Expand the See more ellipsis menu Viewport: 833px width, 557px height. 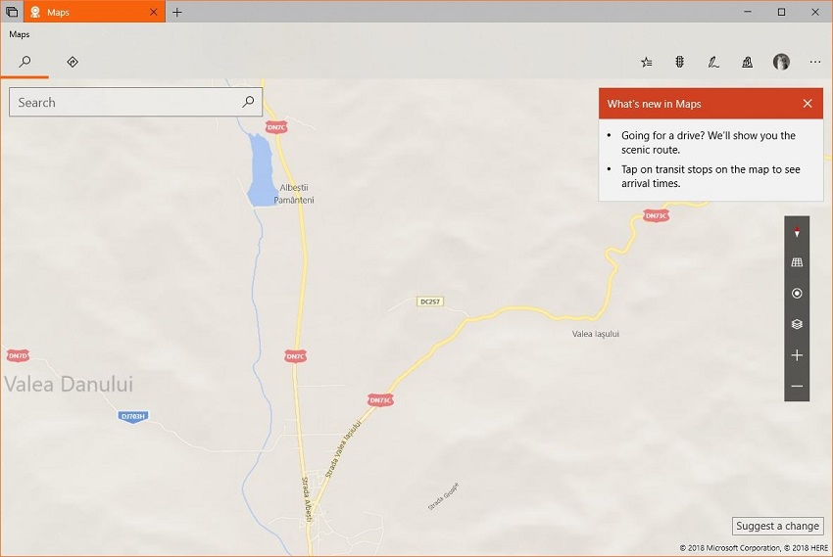[814, 62]
